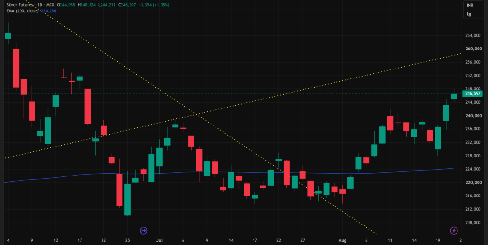Open the Silver Futures symbol title
The width and height of the screenshot is (488, 245).
click(x=19, y=5)
